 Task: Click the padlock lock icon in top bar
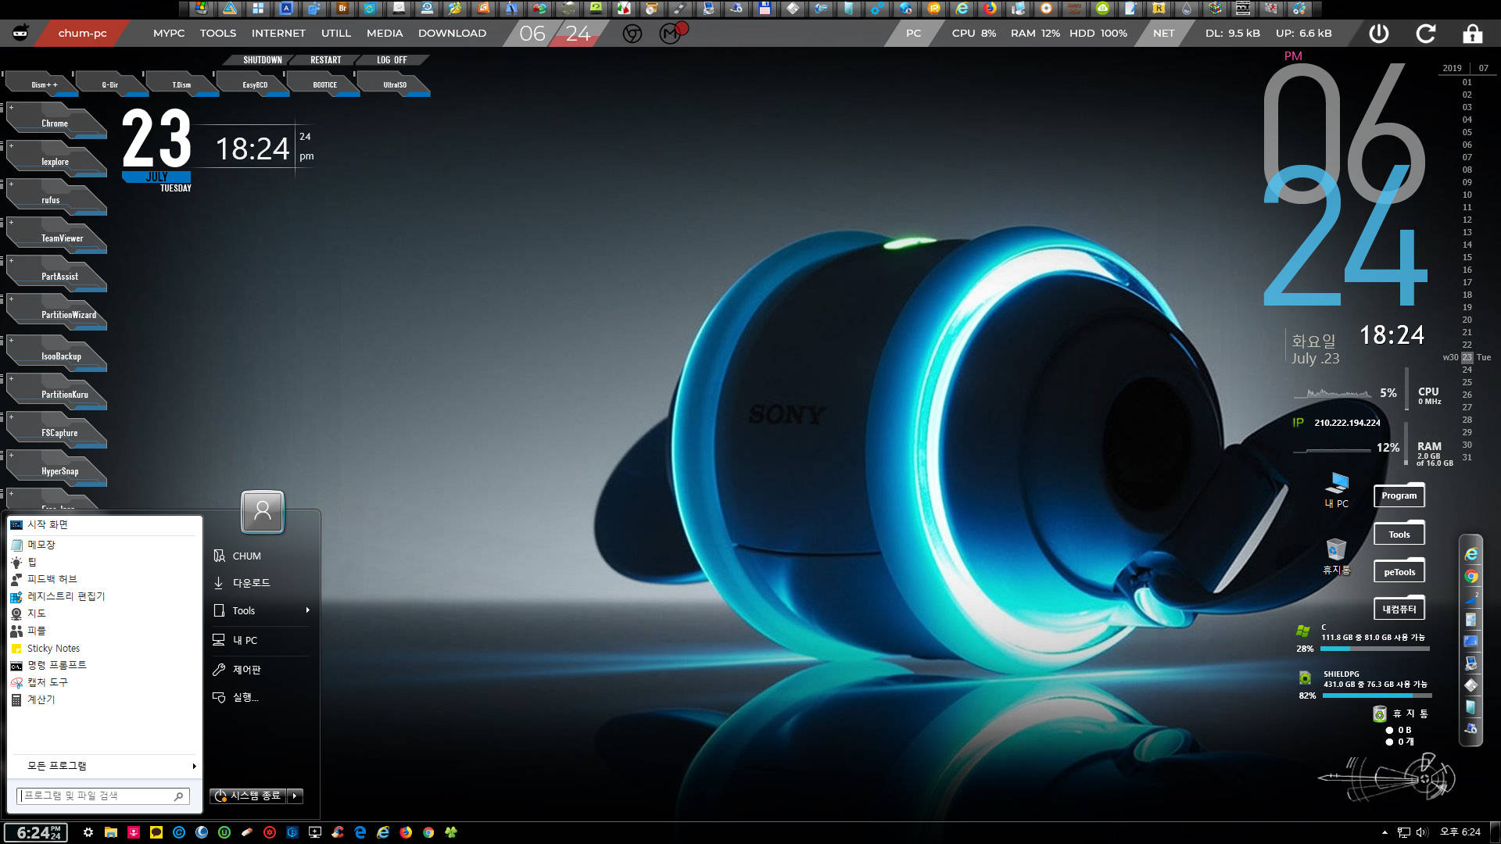(1473, 34)
